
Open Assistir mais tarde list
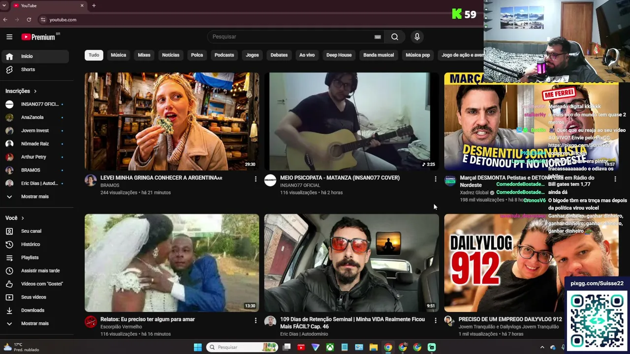pyautogui.click(x=34, y=271)
